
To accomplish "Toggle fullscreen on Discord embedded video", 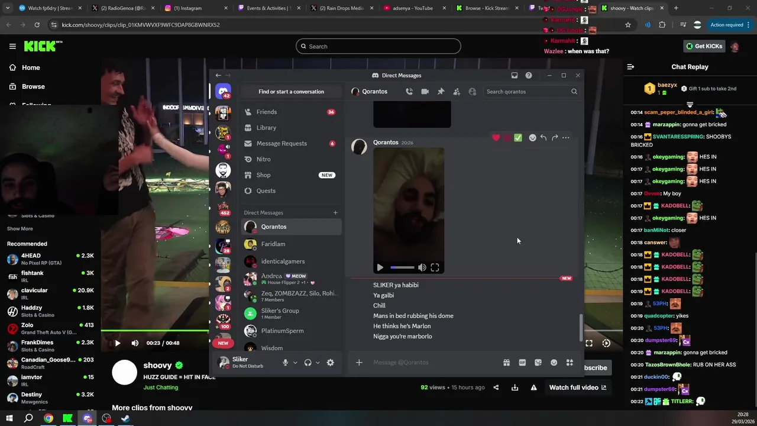I will 435,268.
